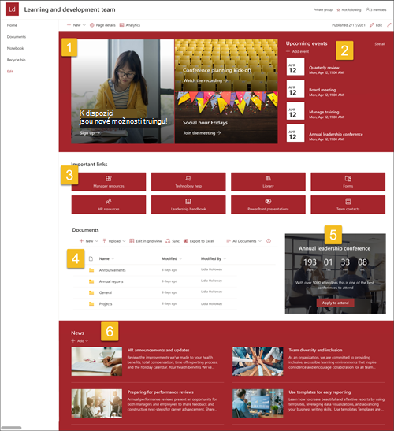Screen dimensions: 394x431
Task: Open the Quarterly review event
Action: (324, 68)
